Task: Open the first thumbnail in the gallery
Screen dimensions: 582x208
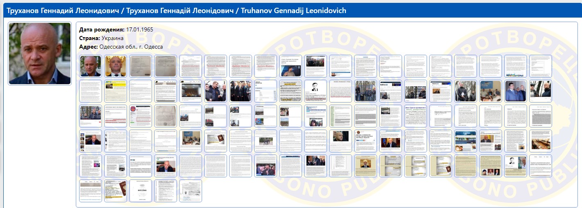Action: point(91,66)
